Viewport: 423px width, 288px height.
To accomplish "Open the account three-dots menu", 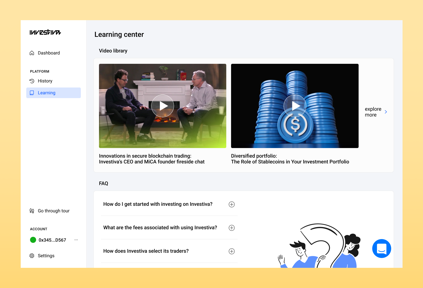I will point(76,240).
